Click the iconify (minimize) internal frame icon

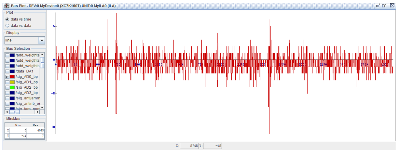coord(378,5)
